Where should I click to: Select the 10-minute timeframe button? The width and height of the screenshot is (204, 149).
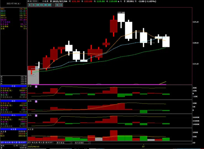click(37, 5)
